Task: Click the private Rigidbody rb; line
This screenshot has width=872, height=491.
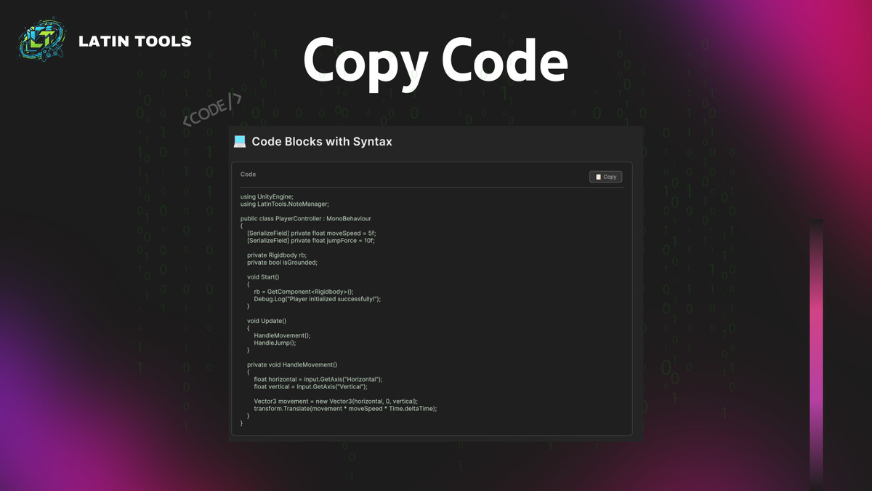Action: (277, 255)
